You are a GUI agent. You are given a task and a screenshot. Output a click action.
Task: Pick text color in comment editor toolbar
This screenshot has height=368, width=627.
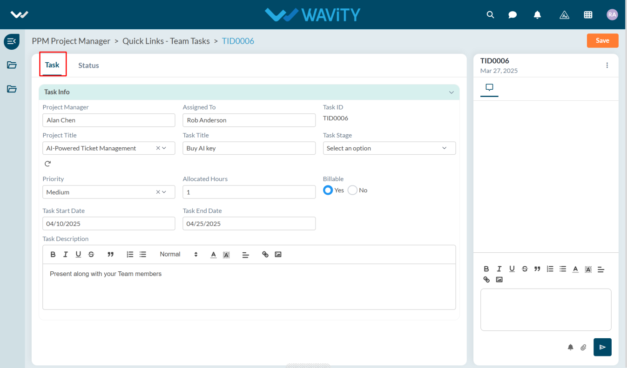(x=575, y=269)
